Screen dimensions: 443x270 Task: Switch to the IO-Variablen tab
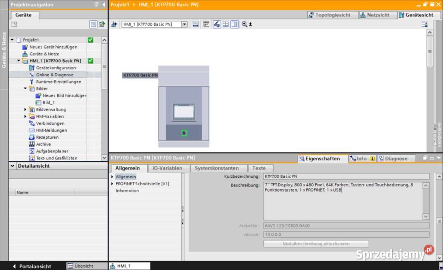167,168
